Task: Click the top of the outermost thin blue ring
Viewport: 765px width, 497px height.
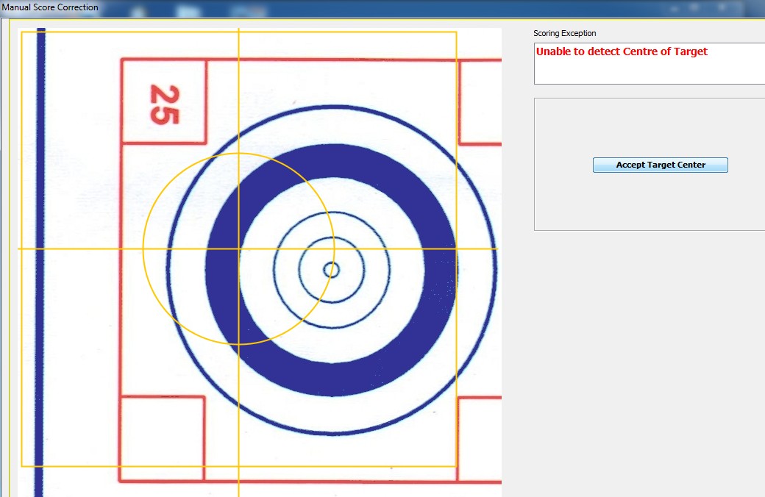Action: [332, 106]
